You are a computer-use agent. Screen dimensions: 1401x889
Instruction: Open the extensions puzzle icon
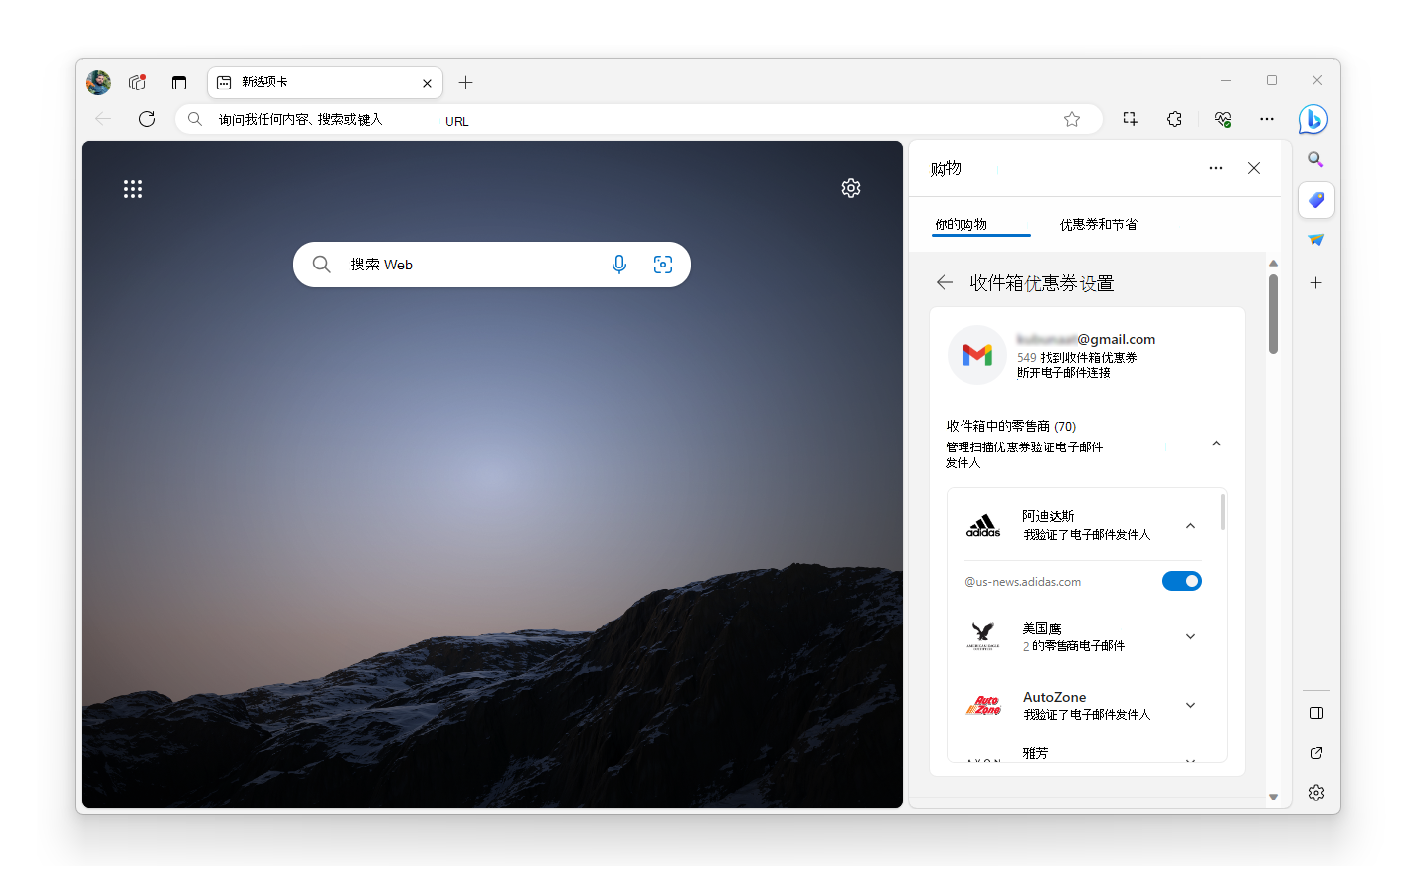click(x=1174, y=119)
